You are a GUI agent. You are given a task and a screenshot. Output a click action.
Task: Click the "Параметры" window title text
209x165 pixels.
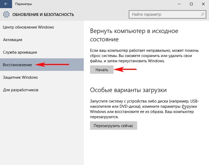pyautogui.click(x=23, y=4)
